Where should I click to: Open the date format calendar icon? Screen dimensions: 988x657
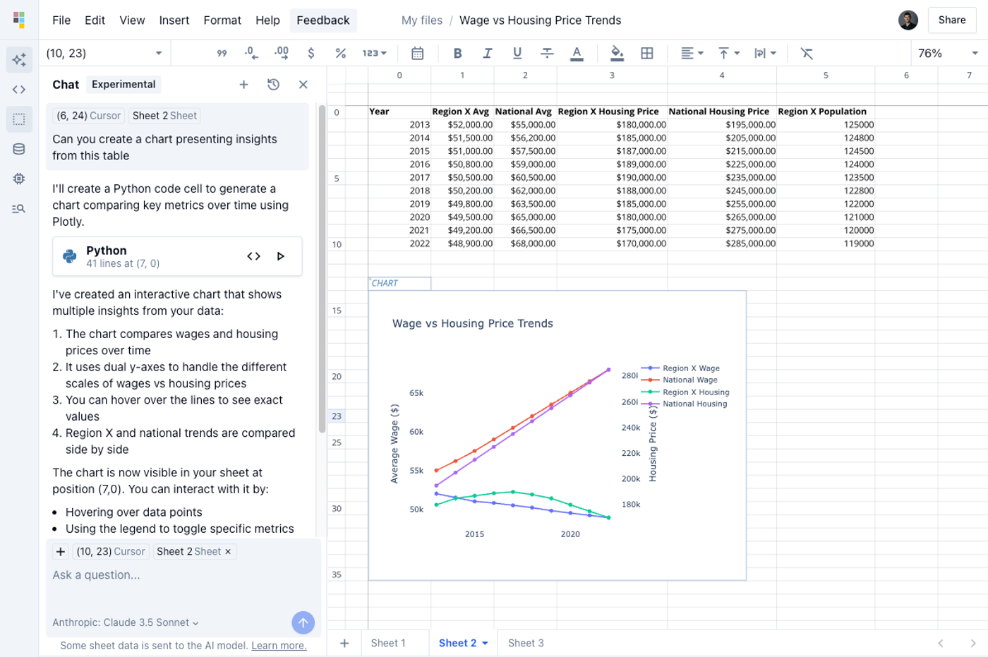point(416,53)
